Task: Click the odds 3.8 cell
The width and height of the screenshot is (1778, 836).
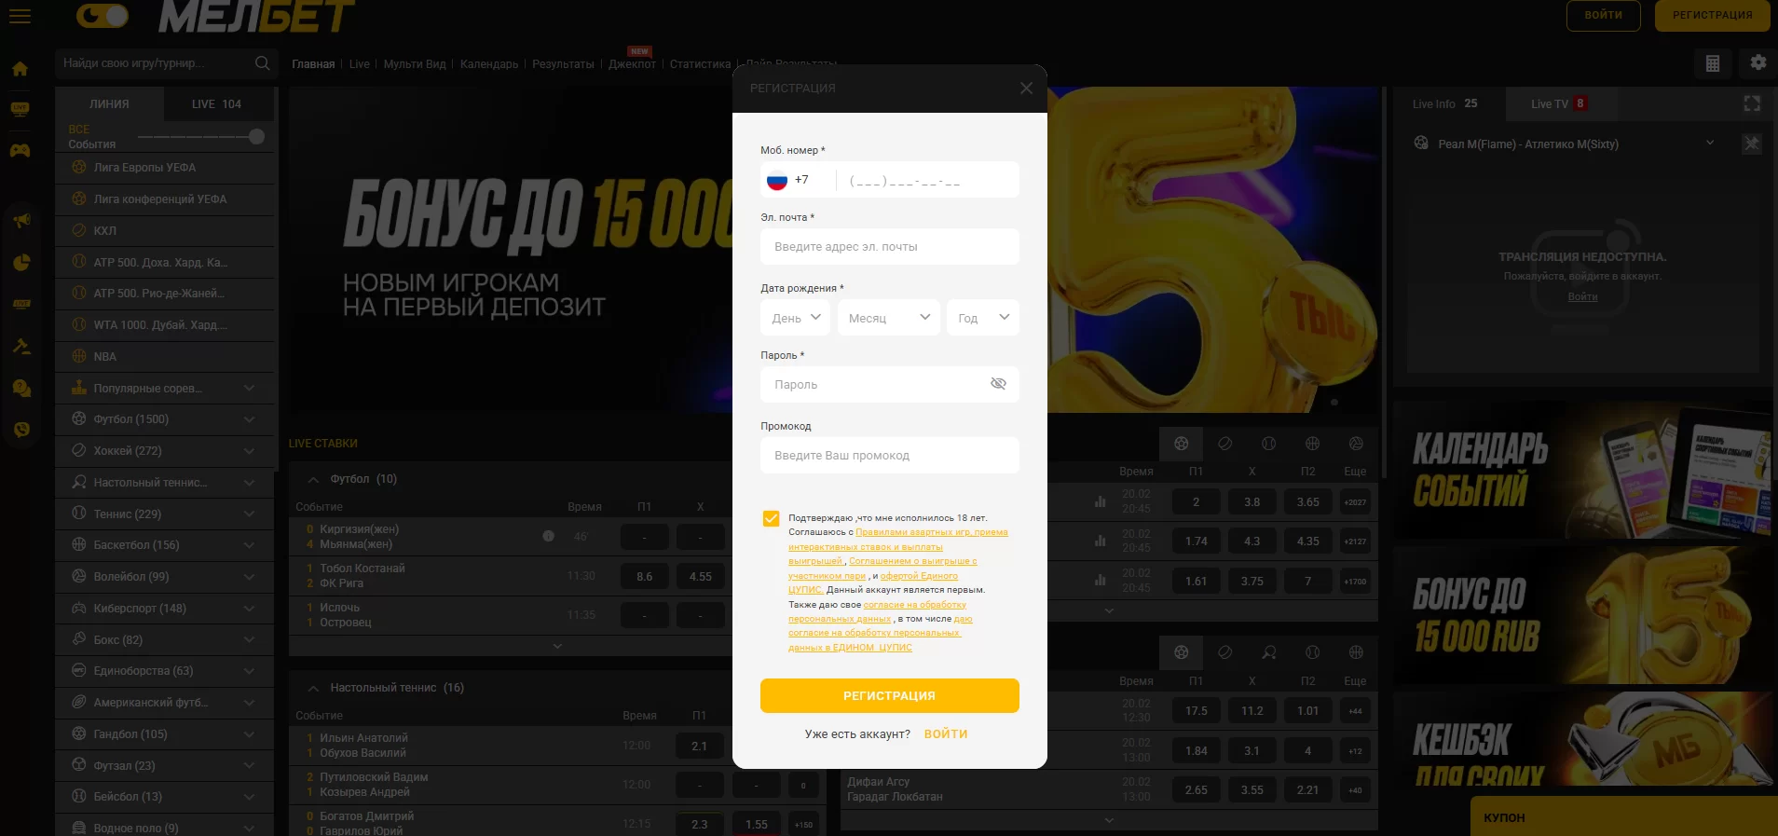Action: (1252, 501)
